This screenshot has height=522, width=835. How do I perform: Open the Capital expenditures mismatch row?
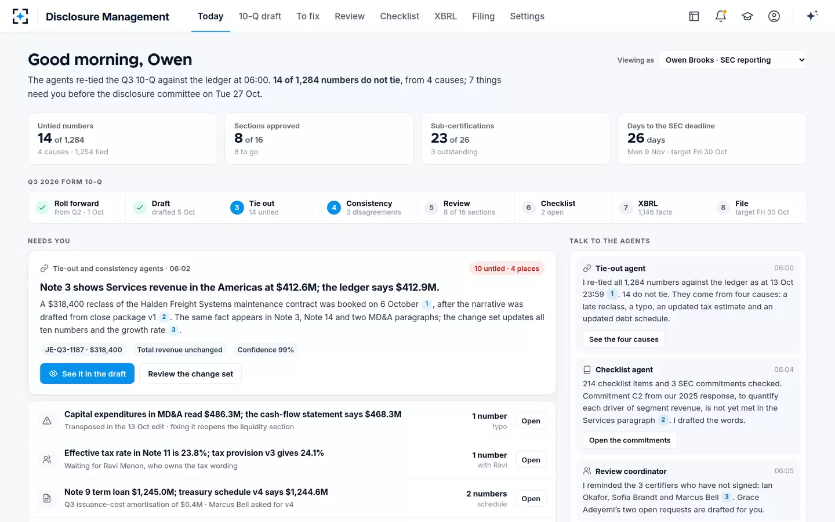point(292,420)
